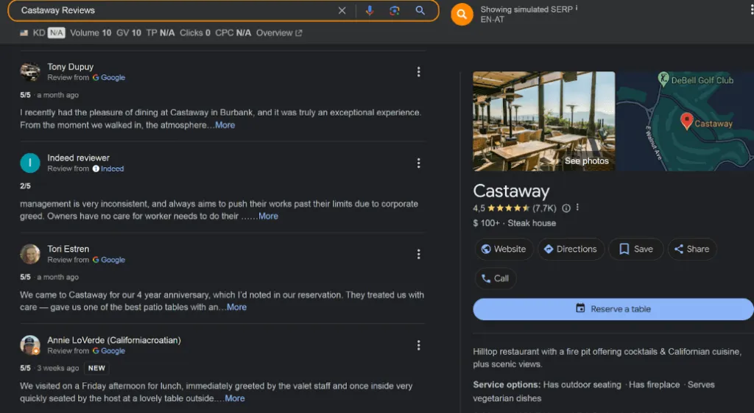Open the simulated SERP info icon
This screenshot has height=413, width=754.
[x=577, y=8]
